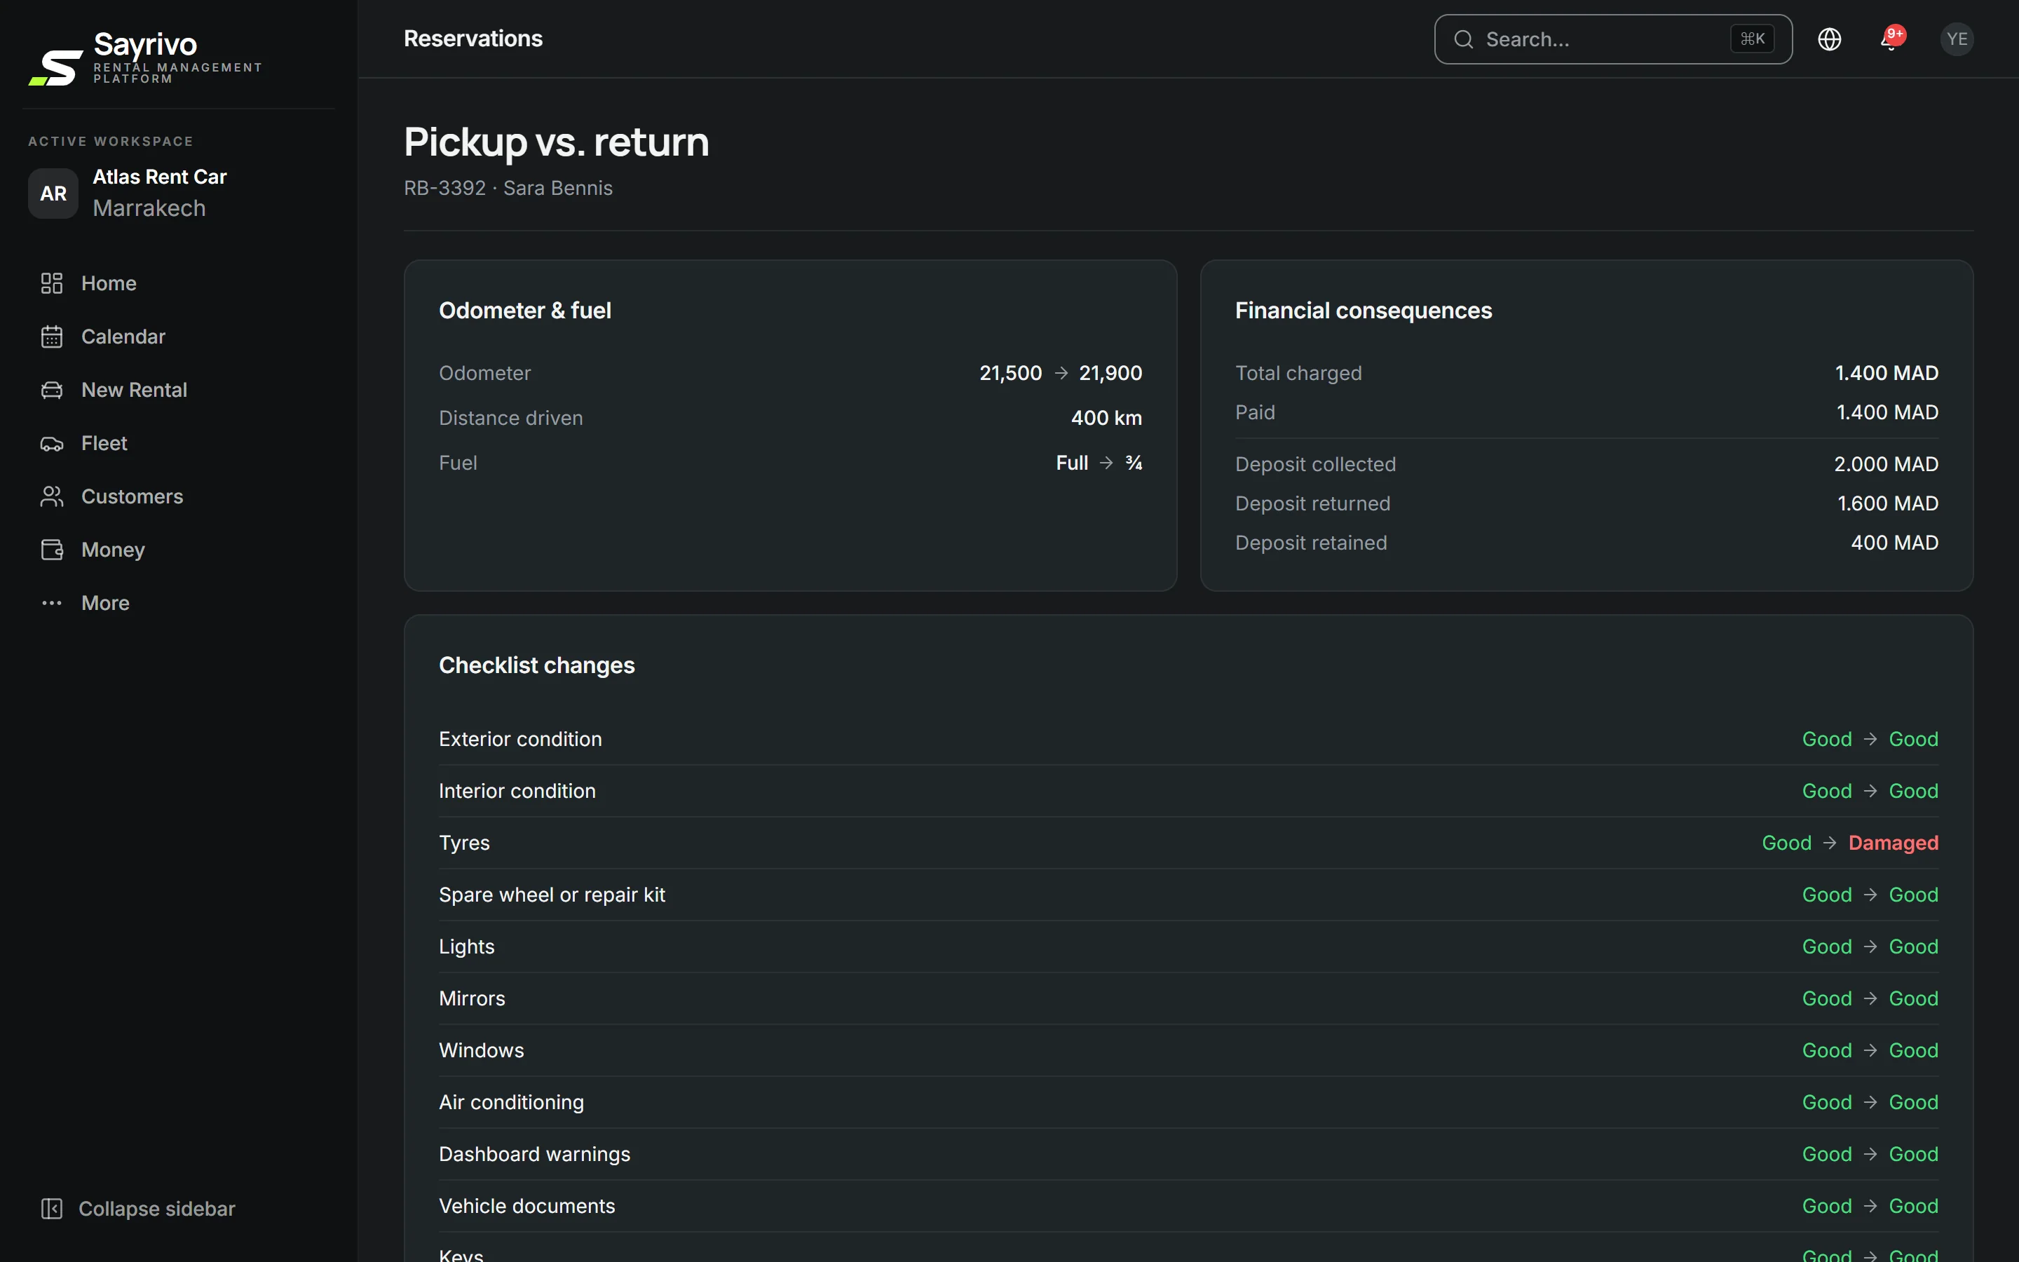This screenshot has height=1262, width=2019.
Task: Click the search magnifier icon
Action: click(x=1463, y=39)
